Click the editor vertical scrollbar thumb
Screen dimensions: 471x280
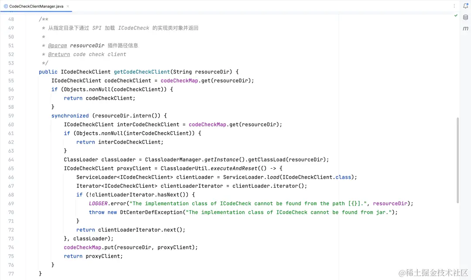pos(457,160)
